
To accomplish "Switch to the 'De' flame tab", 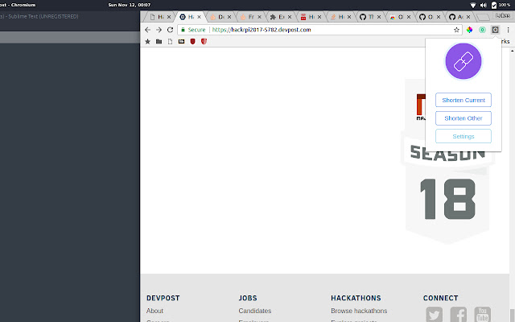I will (x=220, y=17).
